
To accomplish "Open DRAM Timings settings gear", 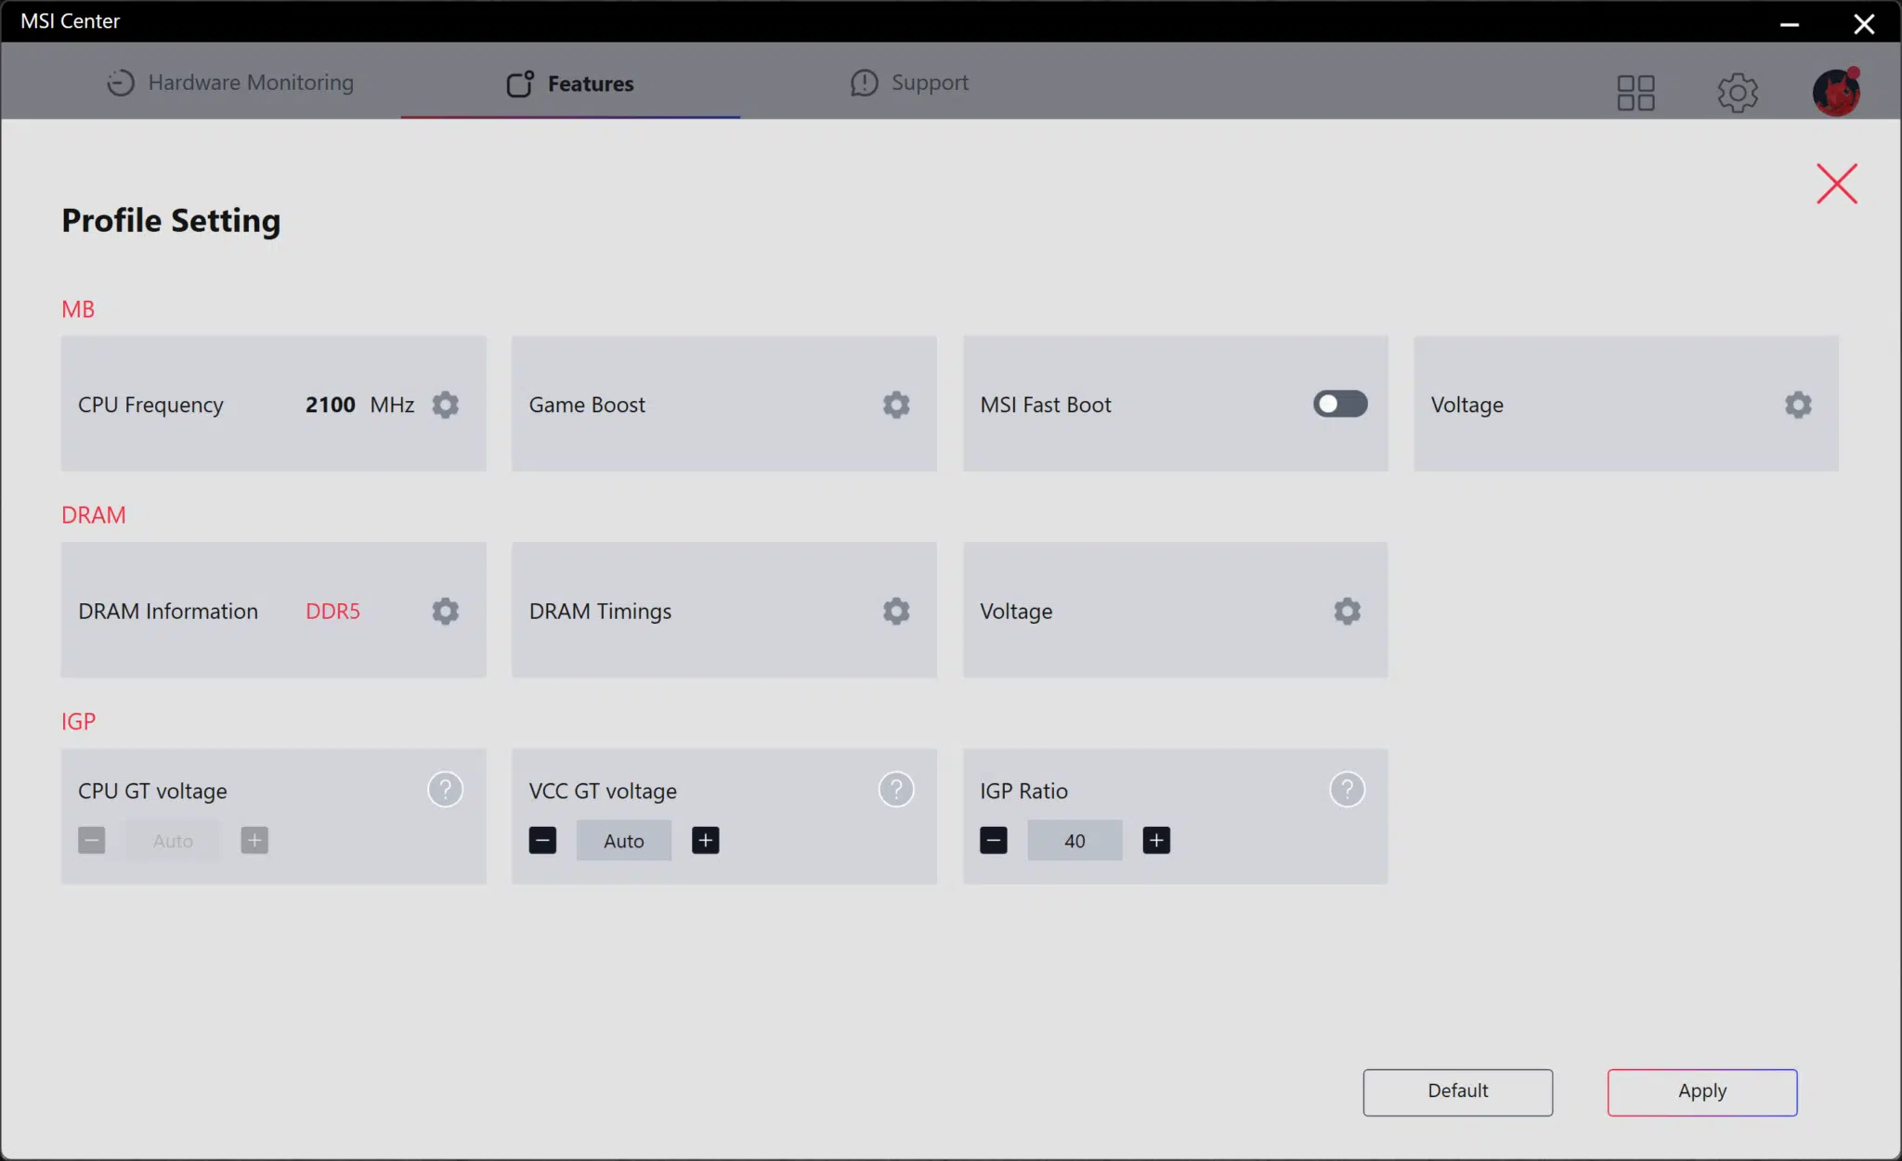I will 896,611.
